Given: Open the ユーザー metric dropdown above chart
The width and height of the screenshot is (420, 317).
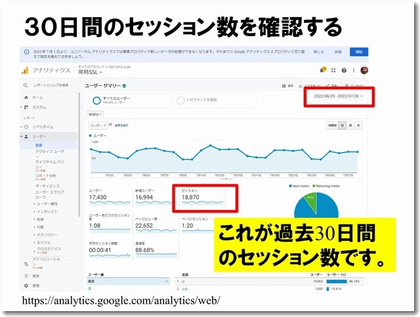Looking at the screenshot, I should coord(96,125).
